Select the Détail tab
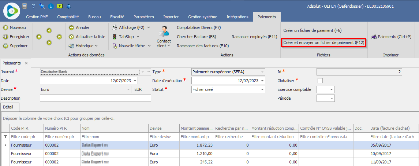 coord(10,107)
